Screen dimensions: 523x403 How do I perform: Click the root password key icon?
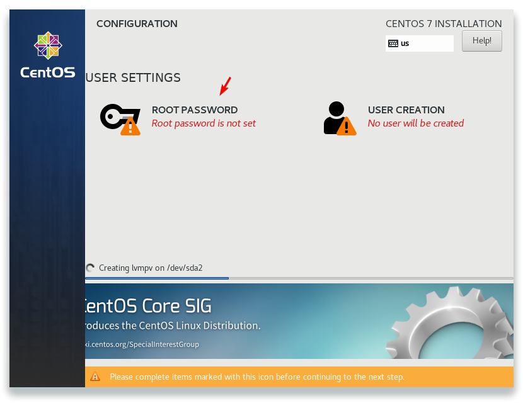(120, 119)
